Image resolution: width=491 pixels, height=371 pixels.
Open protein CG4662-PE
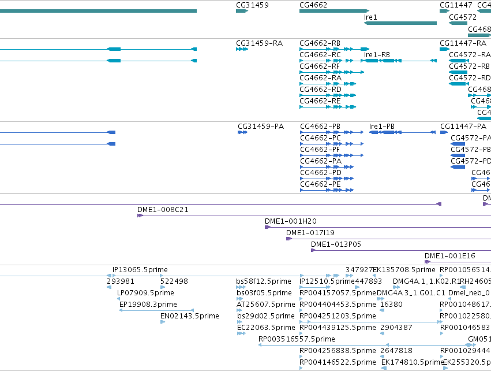tap(320, 185)
